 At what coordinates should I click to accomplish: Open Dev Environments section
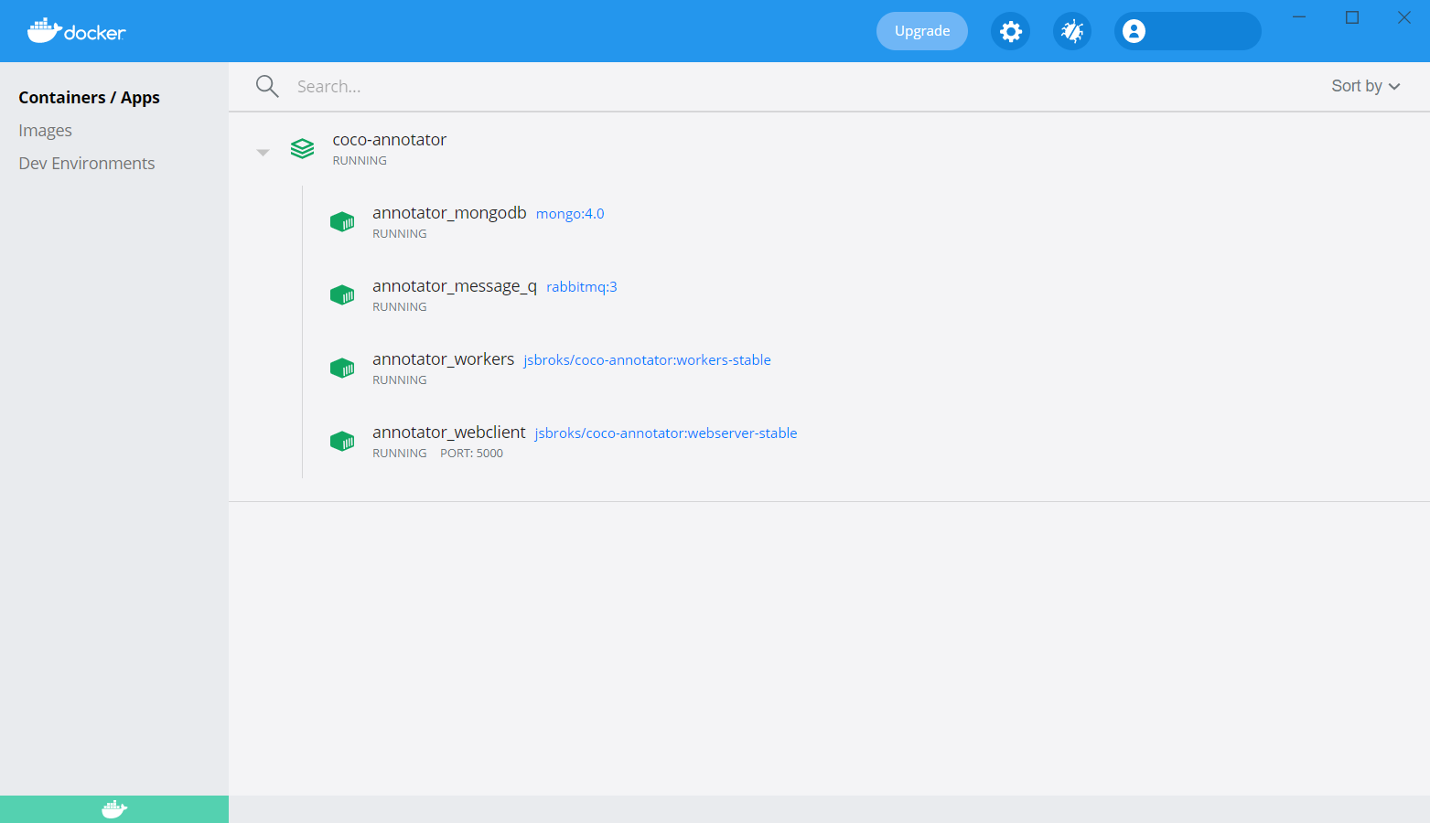pos(87,164)
